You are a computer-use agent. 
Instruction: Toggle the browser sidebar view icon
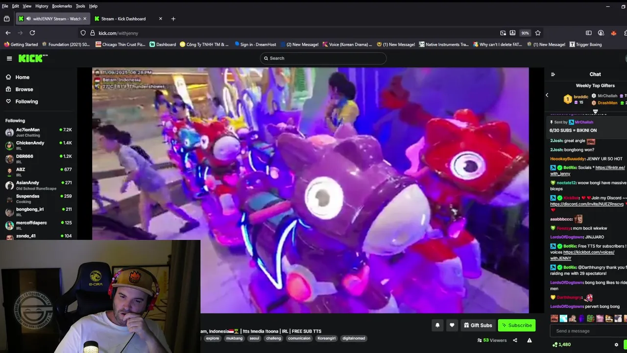[589, 33]
